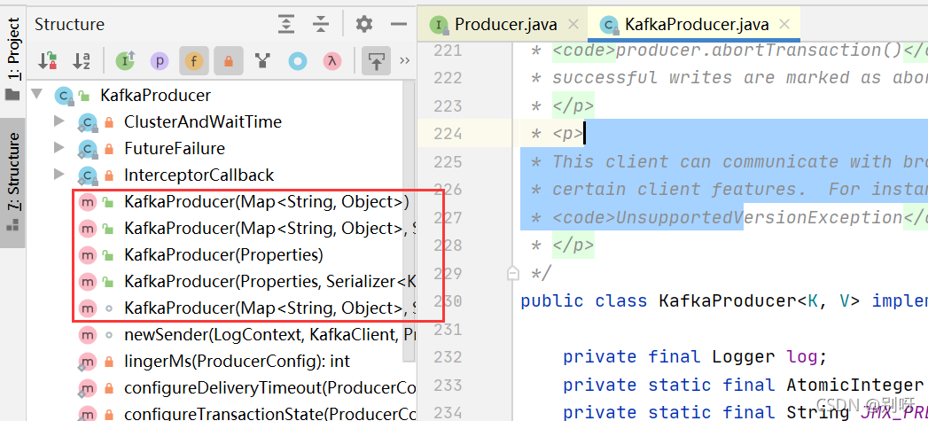Select KafkaProducer(Map<String, Object>) constructor
This screenshot has height=421, width=928.
click(x=266, y=201)
